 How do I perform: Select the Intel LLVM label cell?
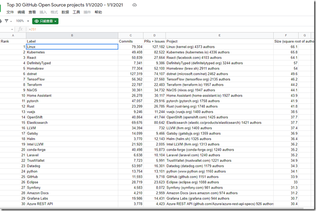(x=72, y=144)
